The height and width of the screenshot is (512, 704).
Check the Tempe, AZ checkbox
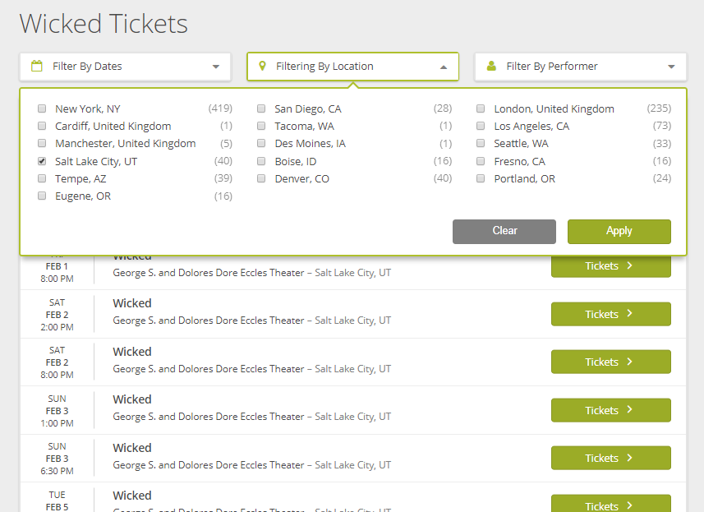42,178
